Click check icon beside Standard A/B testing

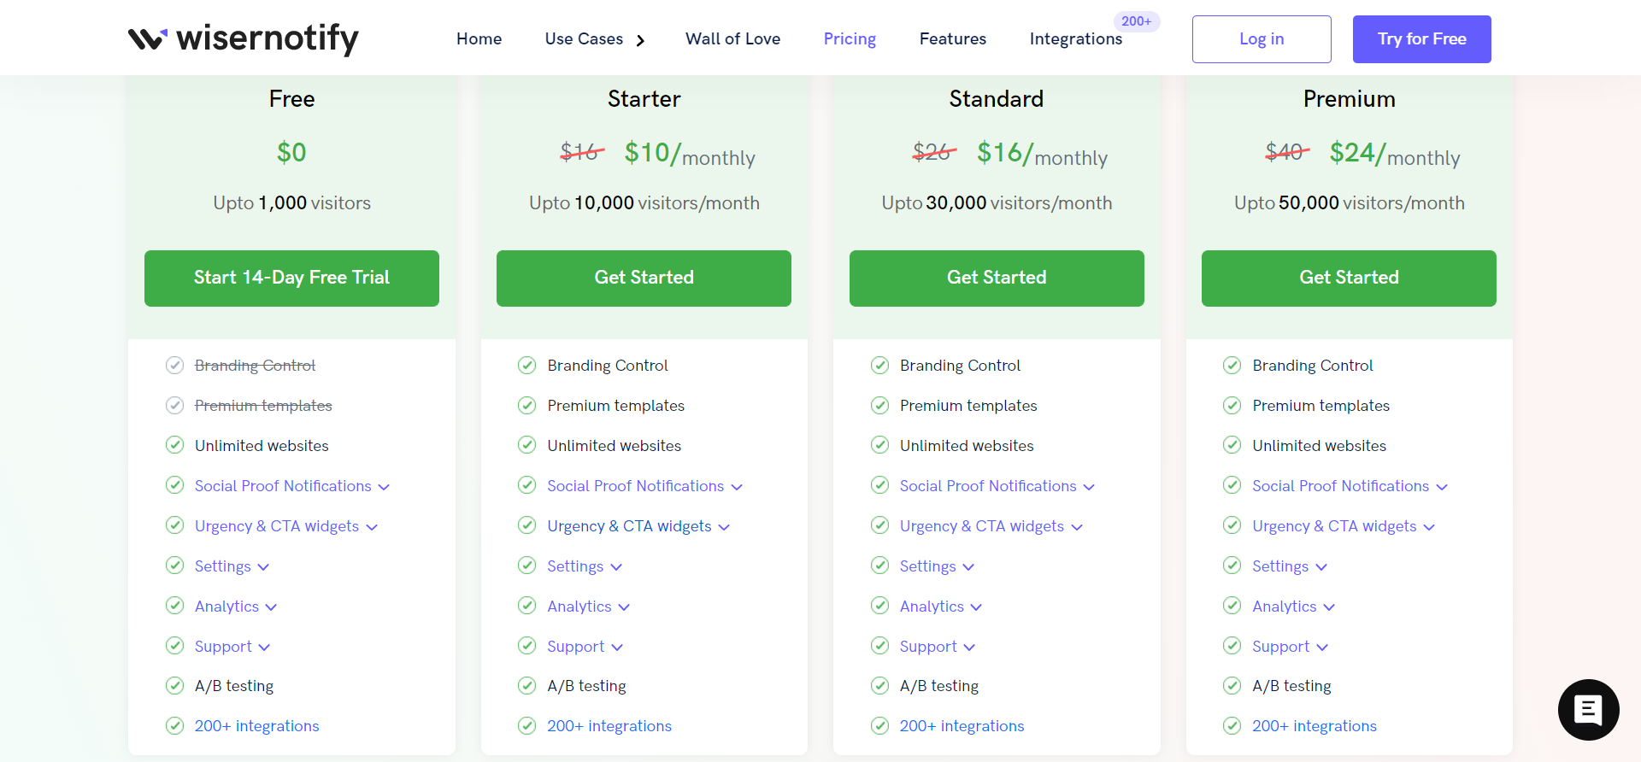point(879,685)
